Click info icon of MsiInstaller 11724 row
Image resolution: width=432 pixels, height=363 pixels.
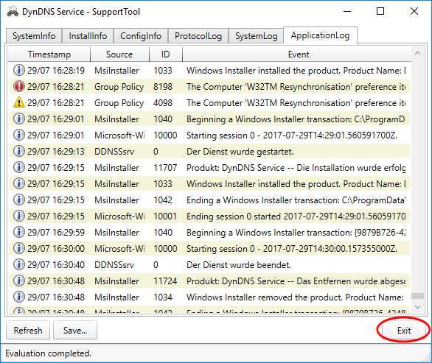pos(19,281)
